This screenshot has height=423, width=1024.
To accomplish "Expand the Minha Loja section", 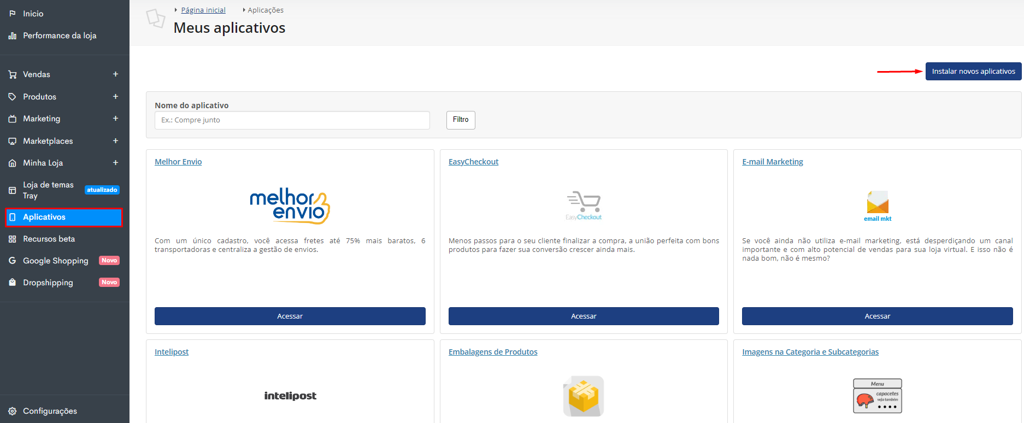I will 115,163.
